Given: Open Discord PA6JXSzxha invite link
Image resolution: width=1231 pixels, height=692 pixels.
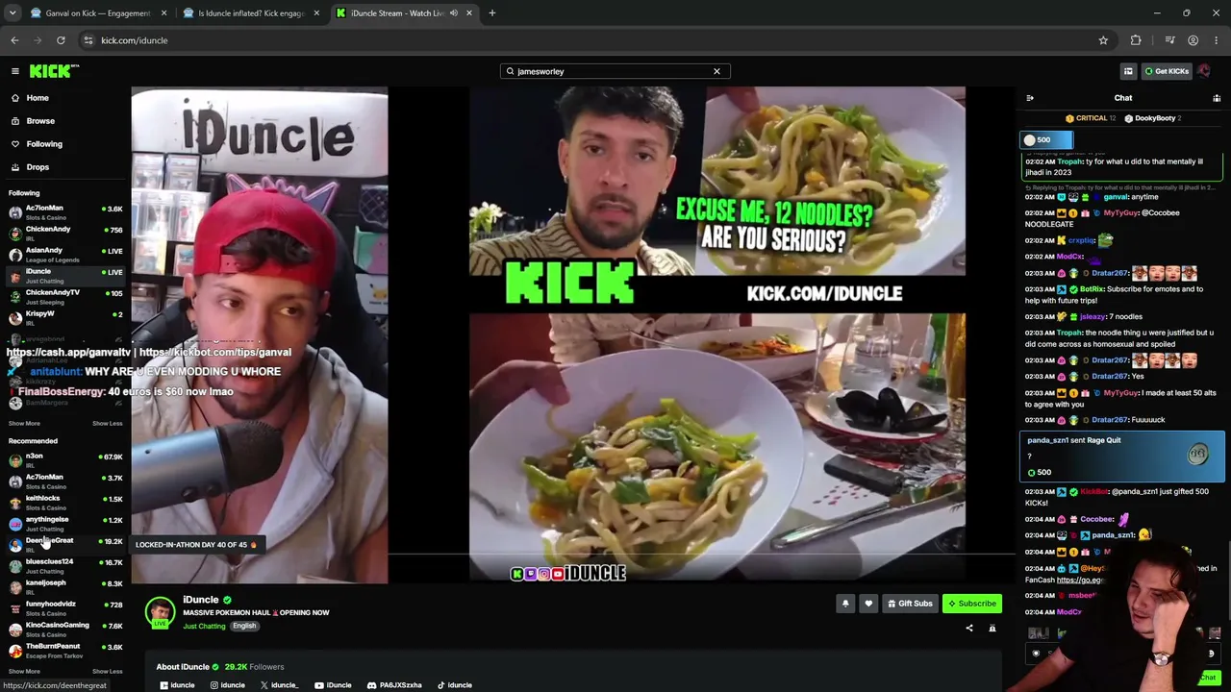Looking at the screenshot, I should click(394, 685).
